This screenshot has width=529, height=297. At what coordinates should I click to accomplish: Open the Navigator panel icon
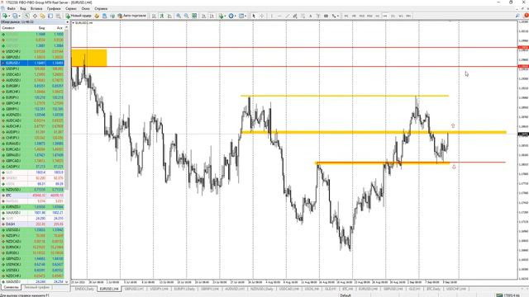pos(42,16)
